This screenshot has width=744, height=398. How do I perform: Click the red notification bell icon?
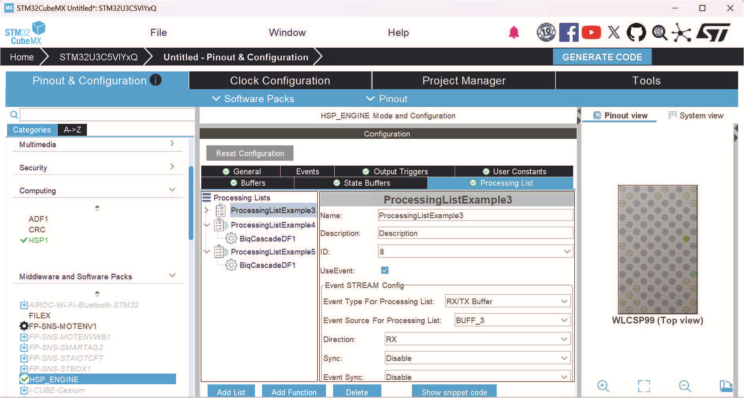pos(513,32)
